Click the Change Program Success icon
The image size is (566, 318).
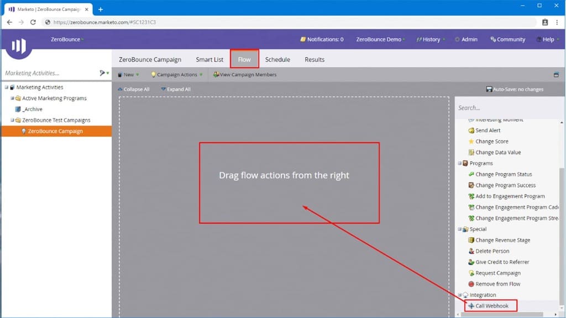click(x=471, y=185)
